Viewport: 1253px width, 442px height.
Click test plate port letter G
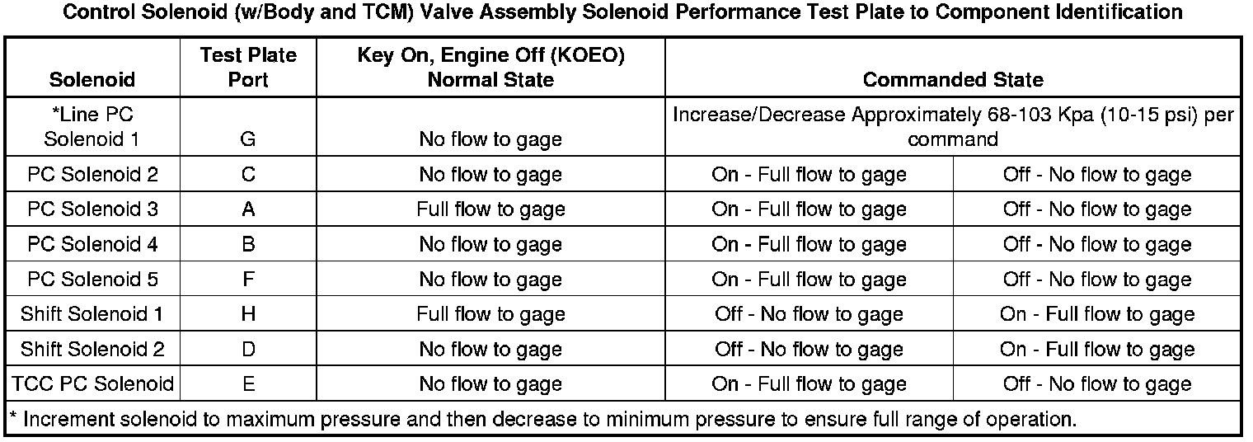248,139
